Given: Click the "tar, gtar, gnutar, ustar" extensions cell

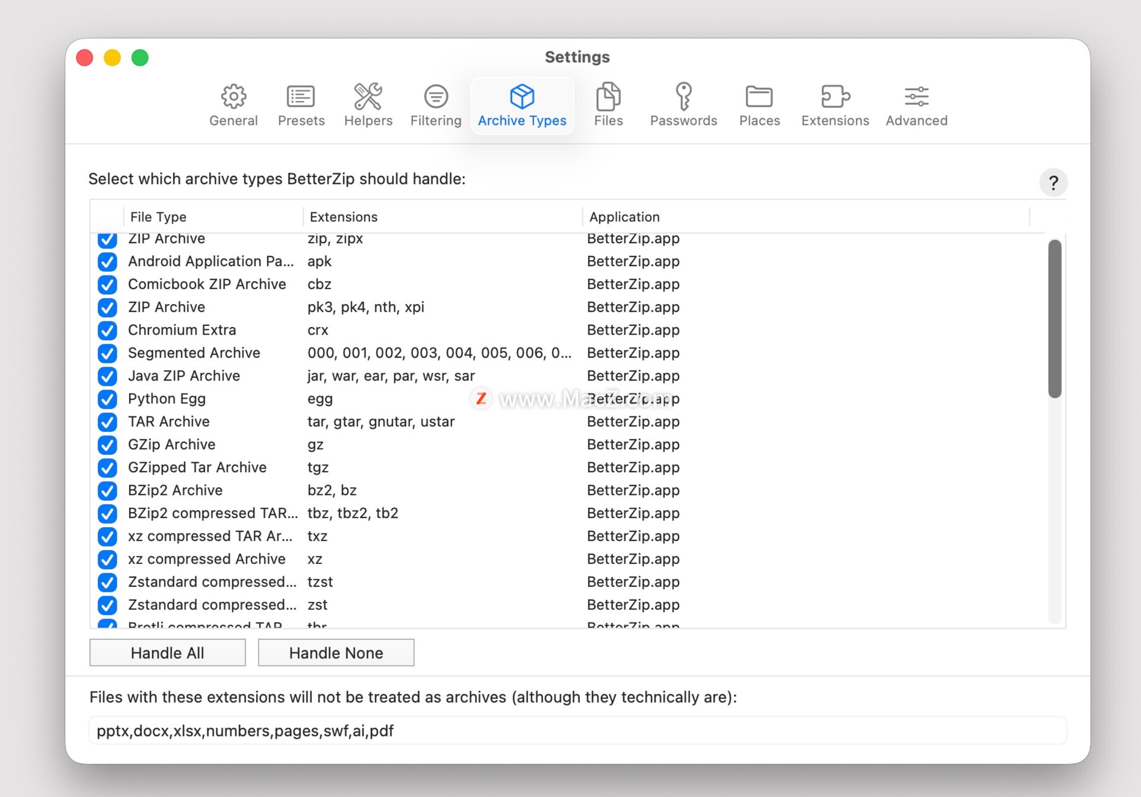Looking at the screenshot, I should [x=381, y=422].
